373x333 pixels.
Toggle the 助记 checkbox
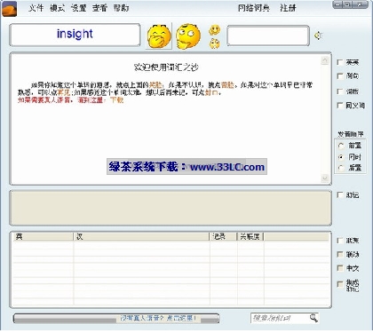click(x=340, y=194)
